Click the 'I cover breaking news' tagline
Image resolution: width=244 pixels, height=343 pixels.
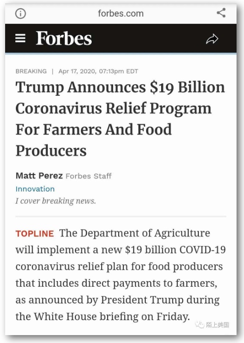click(x=55, y=201)
